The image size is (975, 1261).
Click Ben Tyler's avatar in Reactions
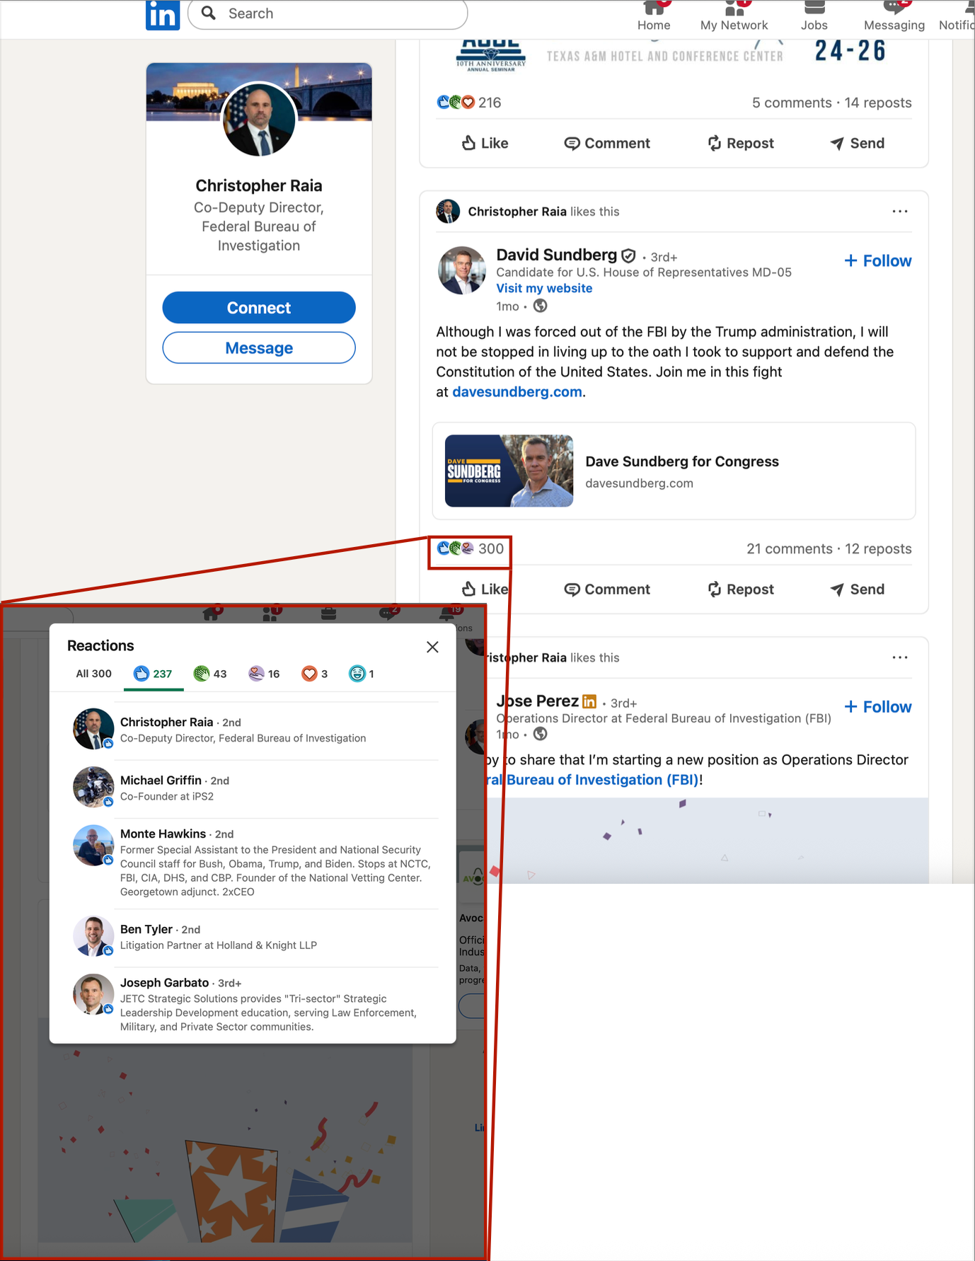point(93,936)
